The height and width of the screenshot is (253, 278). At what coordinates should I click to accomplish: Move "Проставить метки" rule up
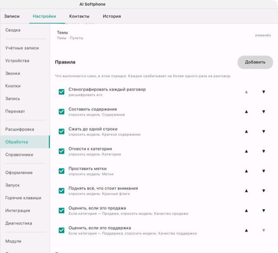[x=246, y=171]
